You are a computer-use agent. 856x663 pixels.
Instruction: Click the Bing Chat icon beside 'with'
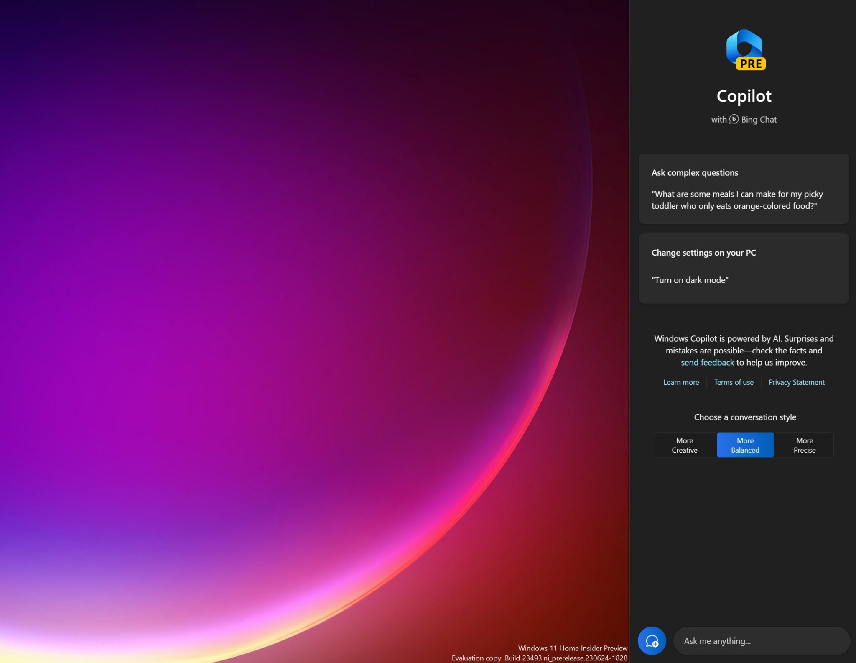tap(734, 119)
